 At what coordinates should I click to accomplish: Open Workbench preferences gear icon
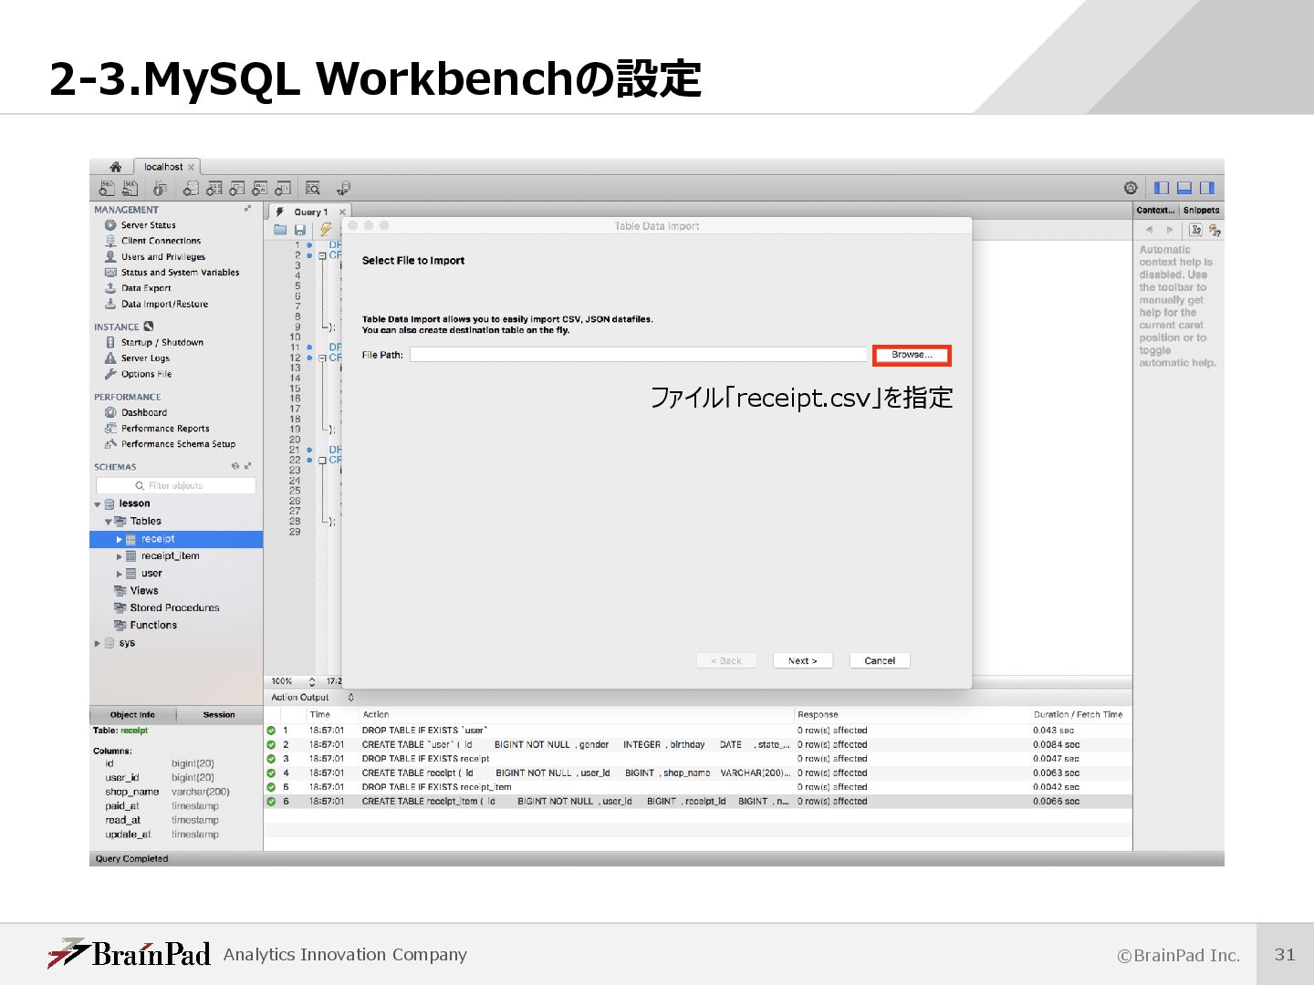coord(1131,188)
